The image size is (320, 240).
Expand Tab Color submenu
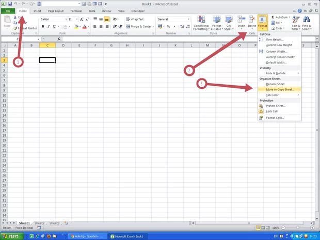point(280,95)
